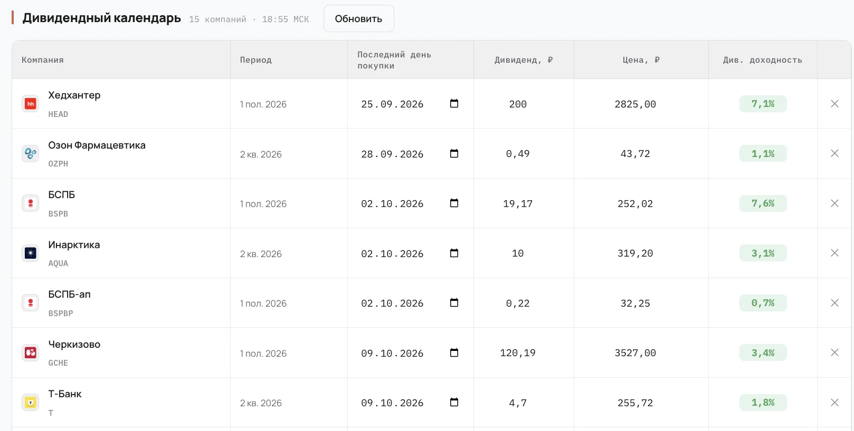This screenshot has height=431, width=854.
Task: Edit the Инарктика dividend value 10
Action: (x=518, y=253)
